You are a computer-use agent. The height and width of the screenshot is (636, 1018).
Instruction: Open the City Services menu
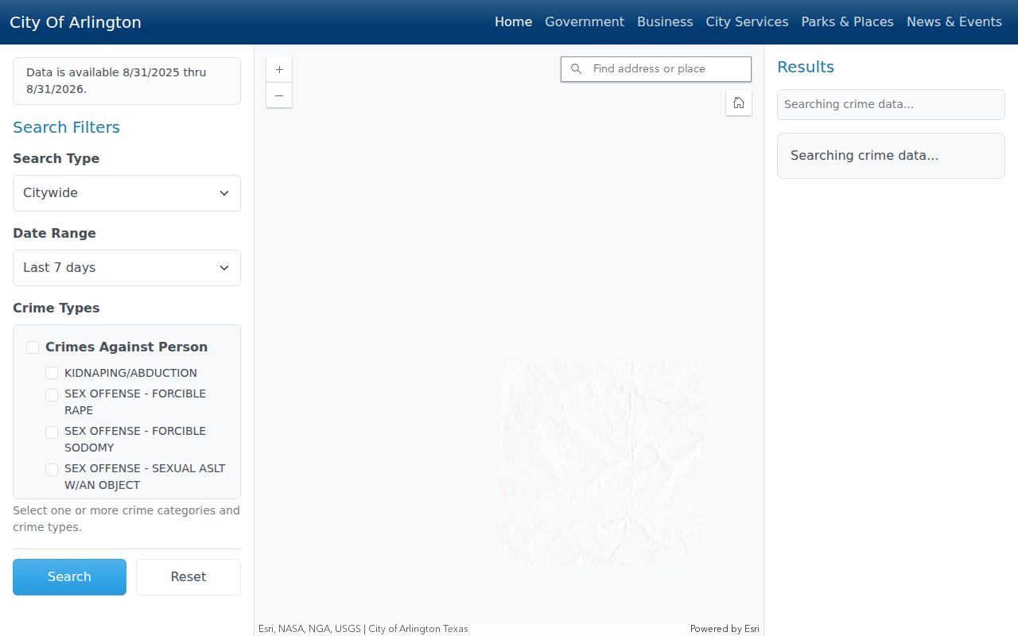(747, 22)
